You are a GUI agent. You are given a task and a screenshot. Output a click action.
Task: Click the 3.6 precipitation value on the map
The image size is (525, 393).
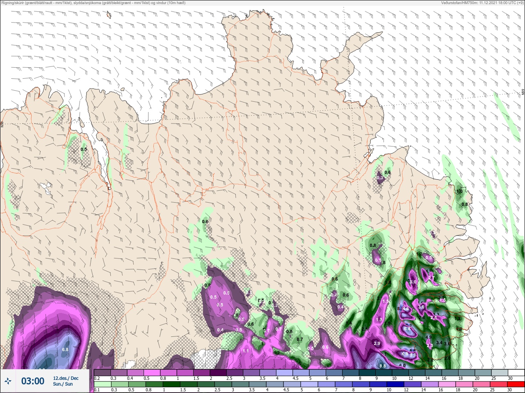pos(447,344)
